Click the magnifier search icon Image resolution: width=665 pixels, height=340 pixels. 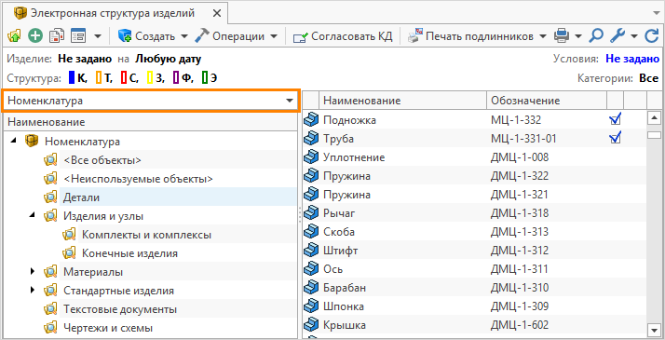pyautogui.click(x=596, y=36)
